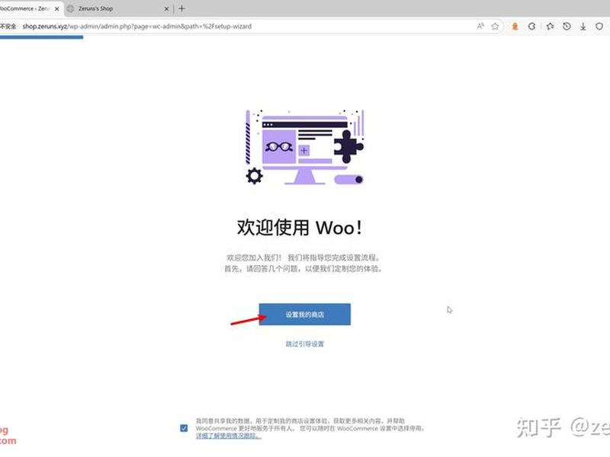The image size is (610, 457).
Task: Click the 不安全 site security indicator
Action: 8,27
